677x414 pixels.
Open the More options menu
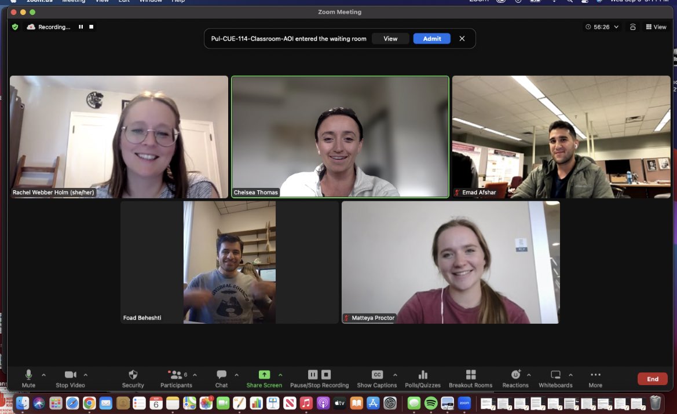click(595, 378)
